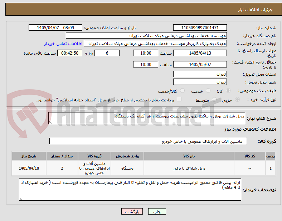Click the نام کالا column header

click(x=189, y=156)
